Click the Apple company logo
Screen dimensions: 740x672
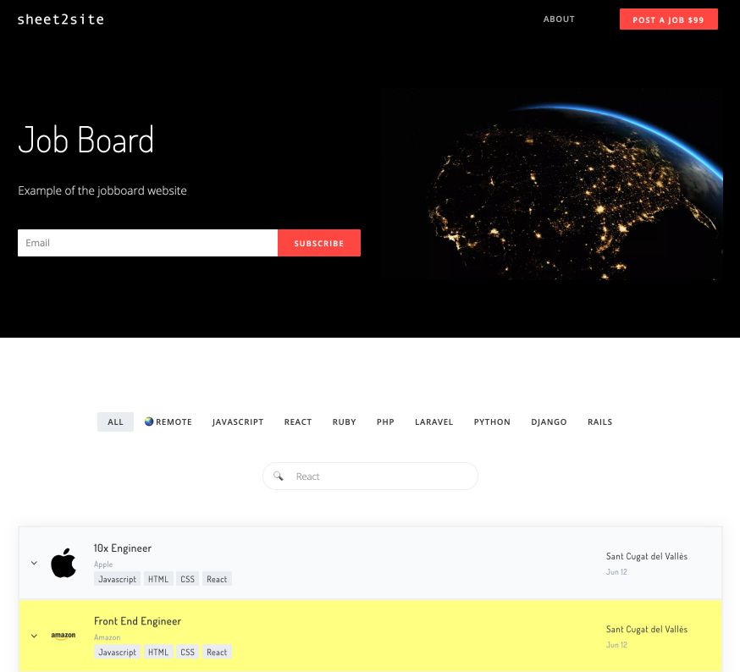(x=64, y=563)
